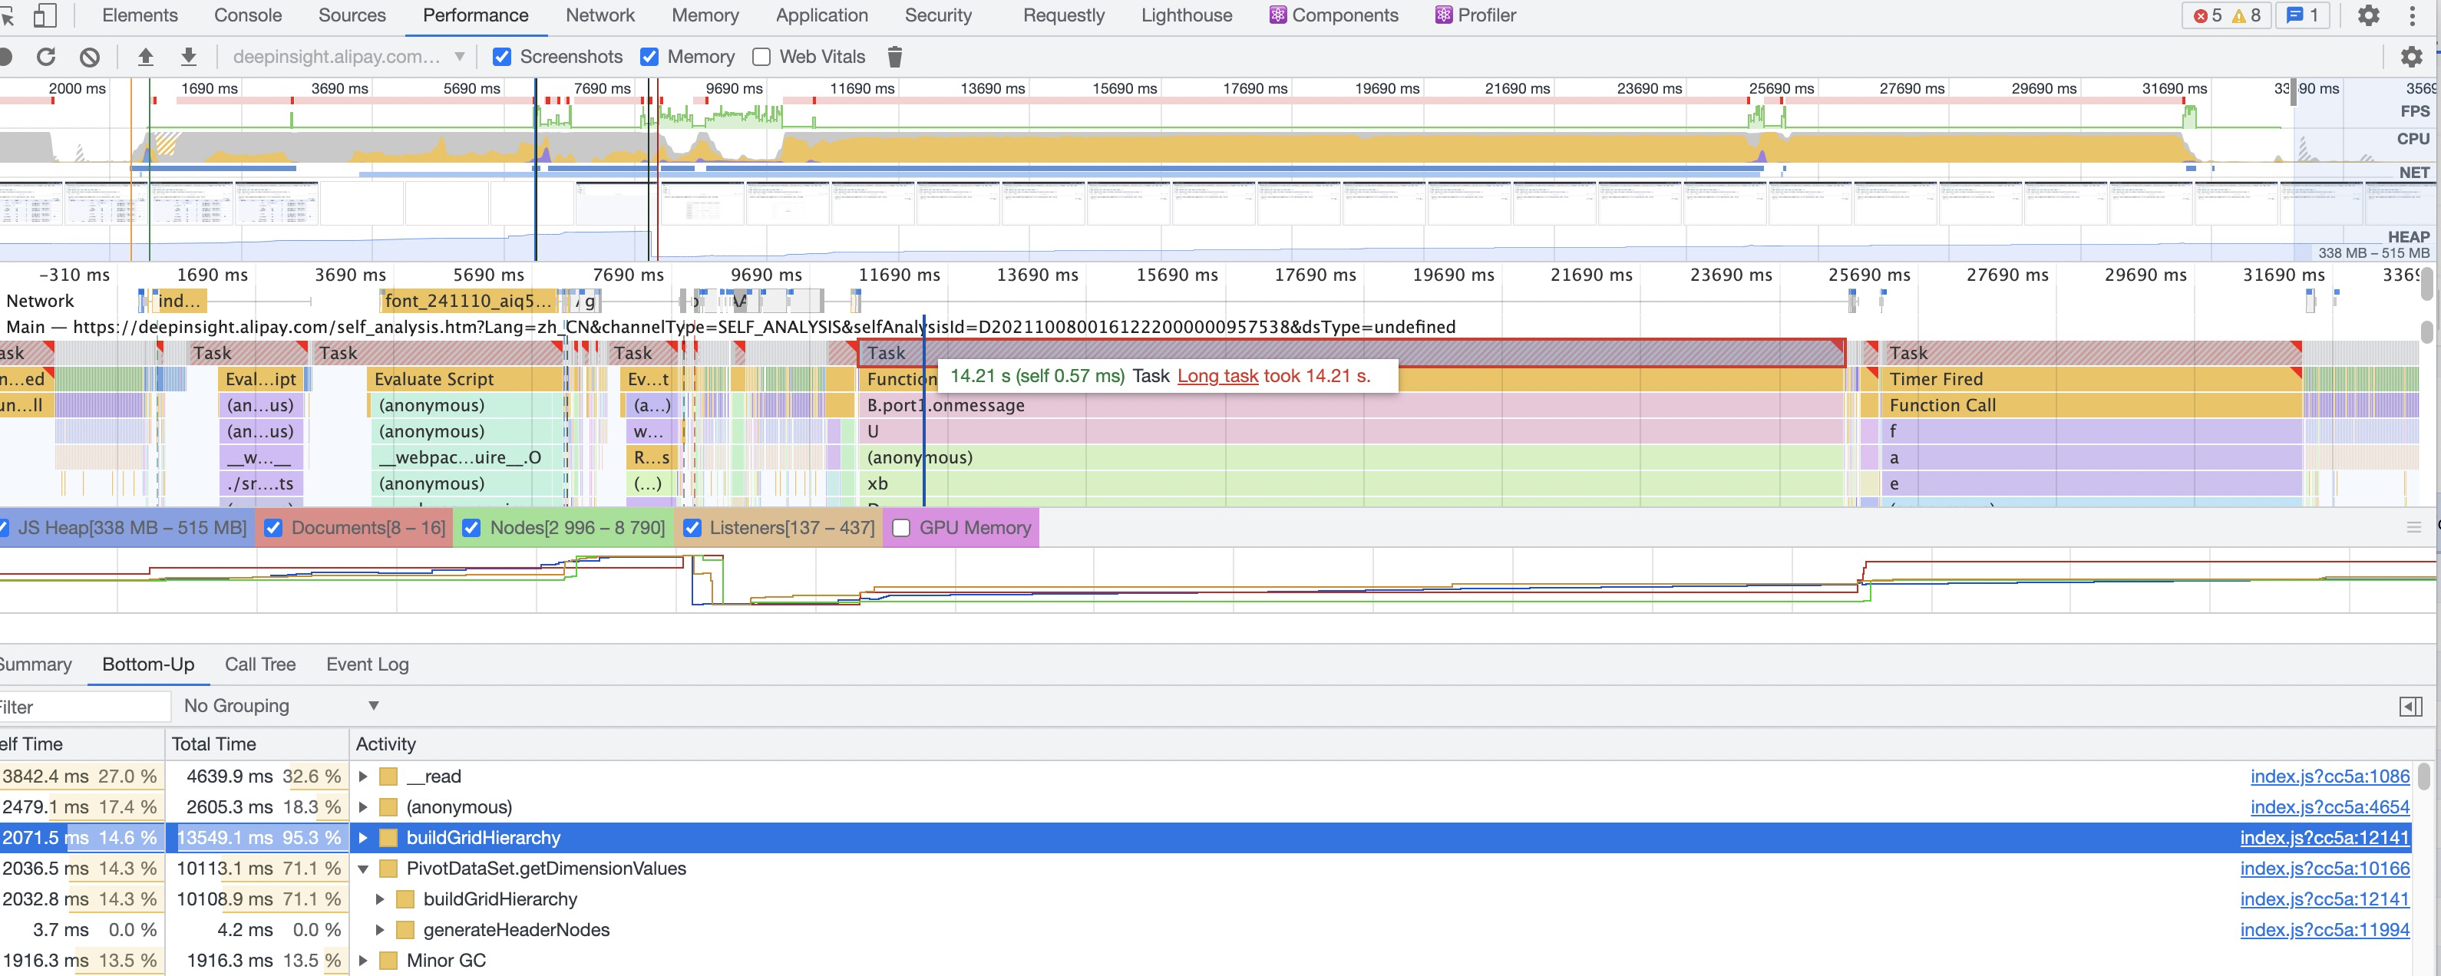The image size is (2441, 976).
Task: Open the Sources tab
Action: [x=352, y=15]
